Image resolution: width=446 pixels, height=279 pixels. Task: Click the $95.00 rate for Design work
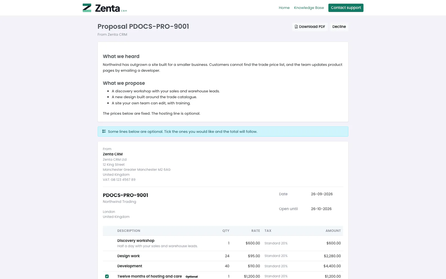[254, 256]
